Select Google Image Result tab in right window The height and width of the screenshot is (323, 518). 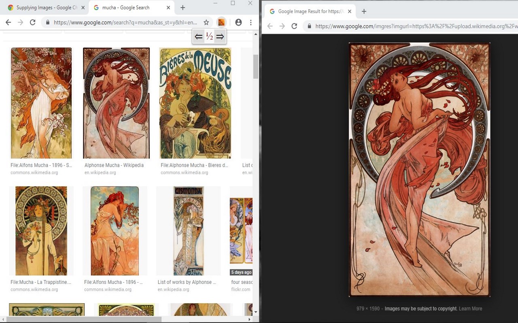(310, 11)
